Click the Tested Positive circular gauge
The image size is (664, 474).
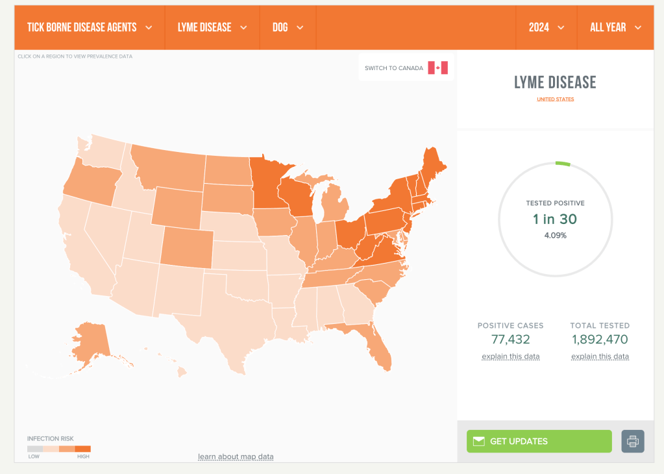555,219
